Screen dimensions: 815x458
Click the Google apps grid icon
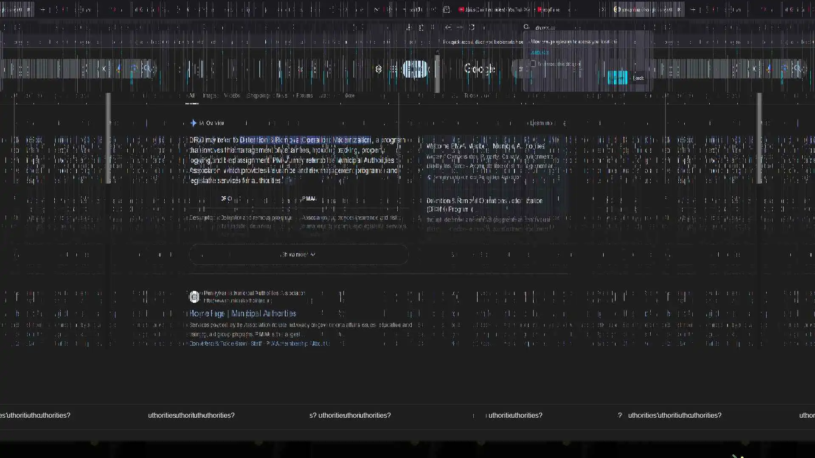pos(394,69)
